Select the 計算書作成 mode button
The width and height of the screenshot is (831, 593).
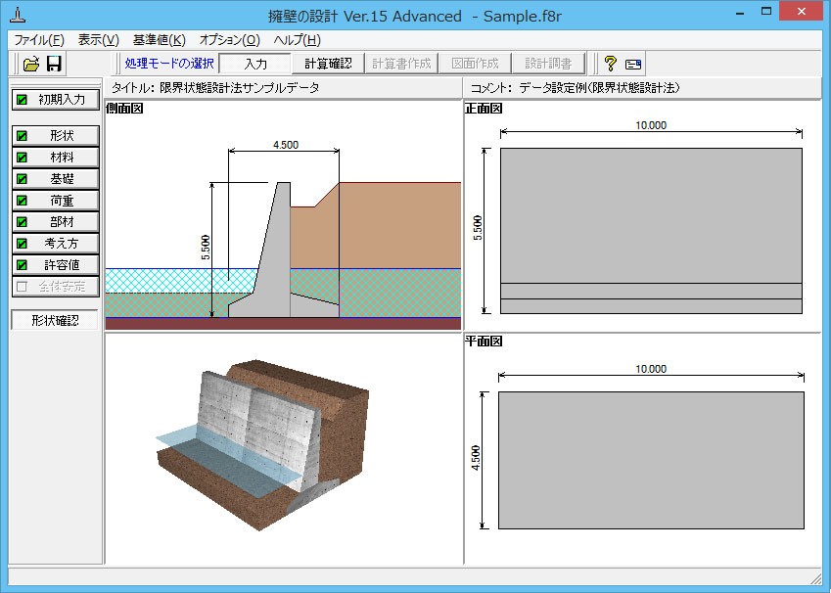click(x=401, y=64)
